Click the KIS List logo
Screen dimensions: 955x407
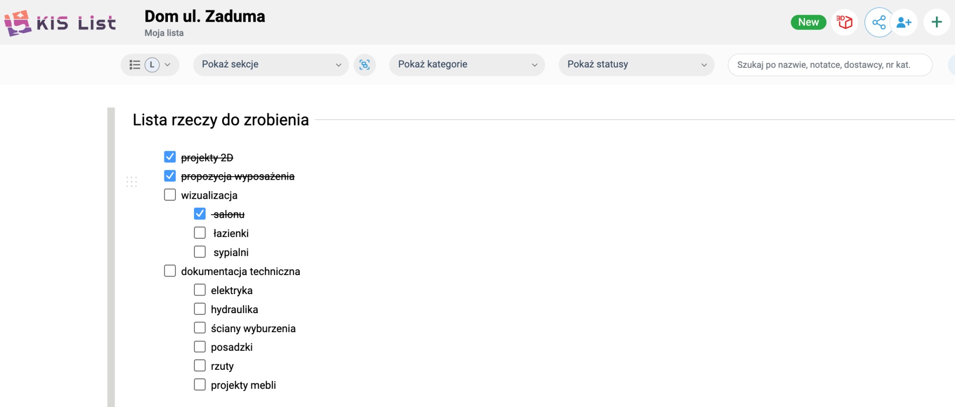point(60,23)
